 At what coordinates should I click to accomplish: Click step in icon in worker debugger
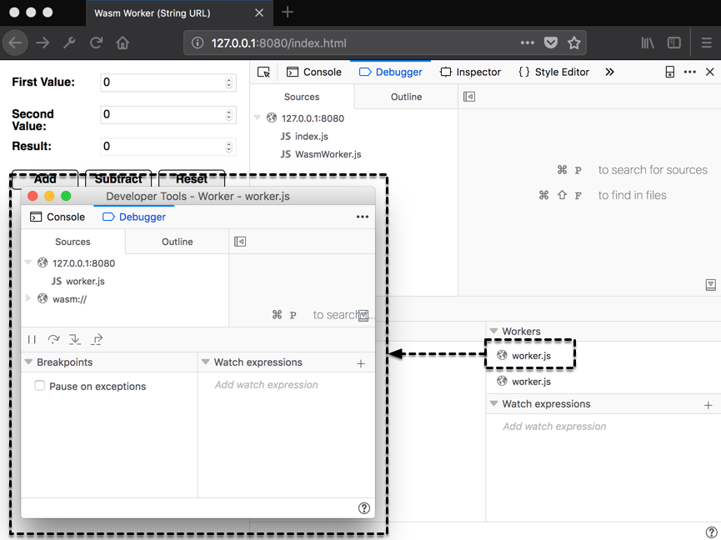[75, 339]
